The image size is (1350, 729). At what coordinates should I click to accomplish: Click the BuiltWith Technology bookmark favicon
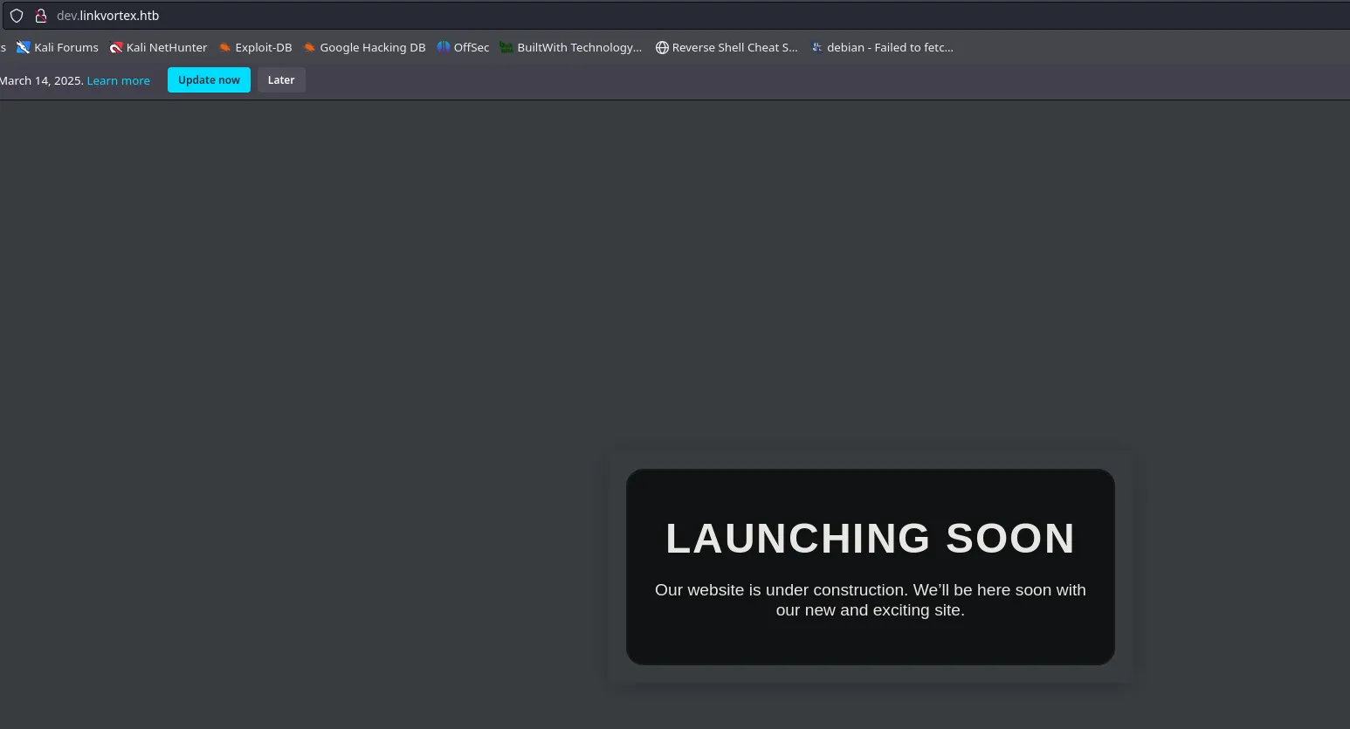pos(506,47)
